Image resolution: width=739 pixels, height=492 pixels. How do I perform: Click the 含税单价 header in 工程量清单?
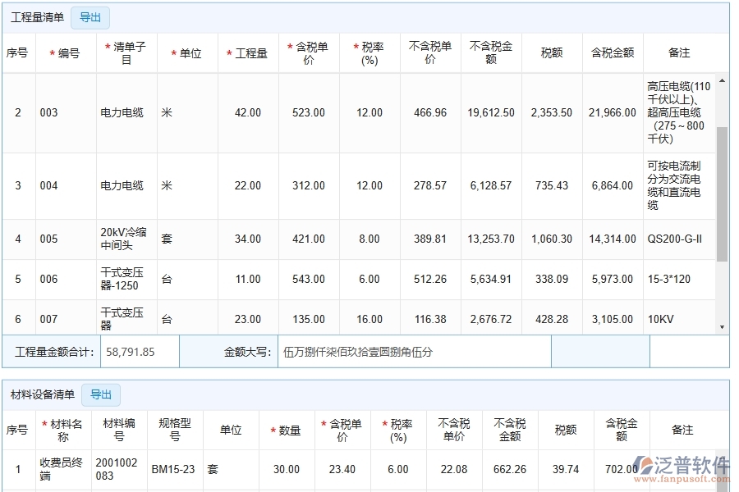coord(309,53)
